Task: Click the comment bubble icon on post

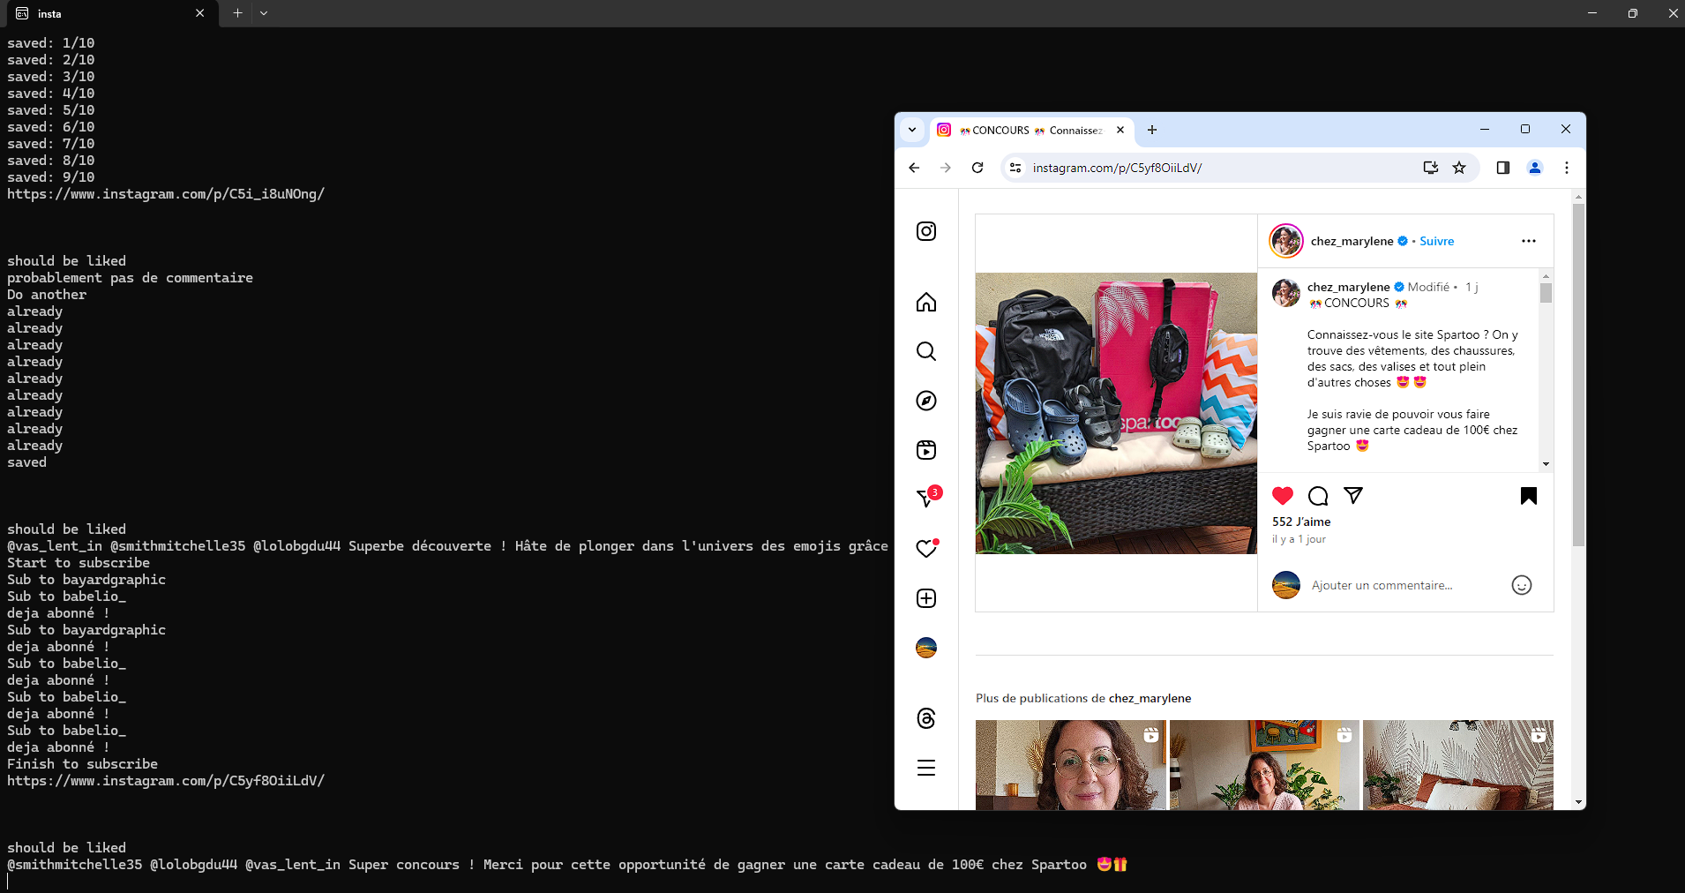Action: [1318, 496]
